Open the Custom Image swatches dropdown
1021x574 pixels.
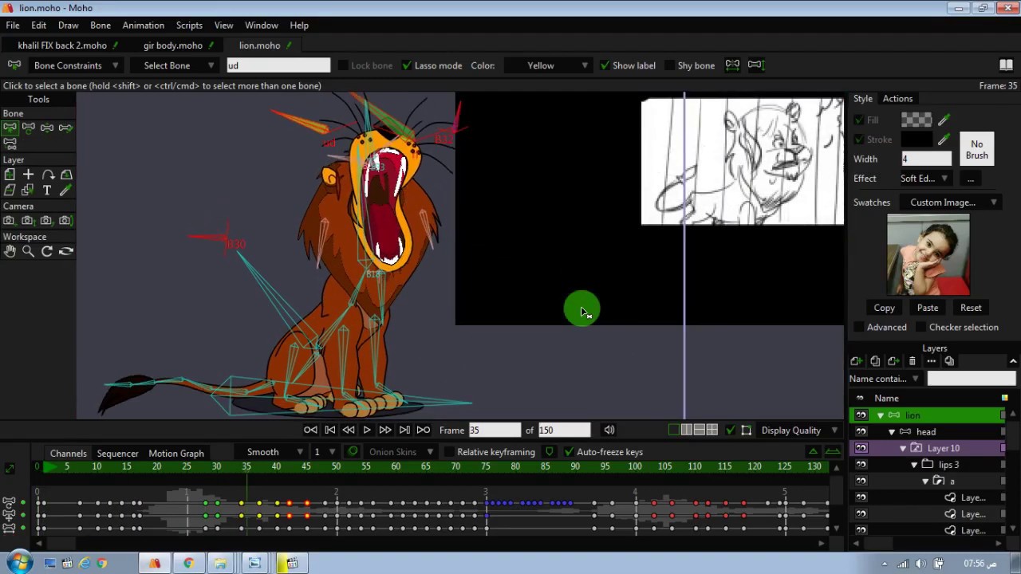click(951, 202)
